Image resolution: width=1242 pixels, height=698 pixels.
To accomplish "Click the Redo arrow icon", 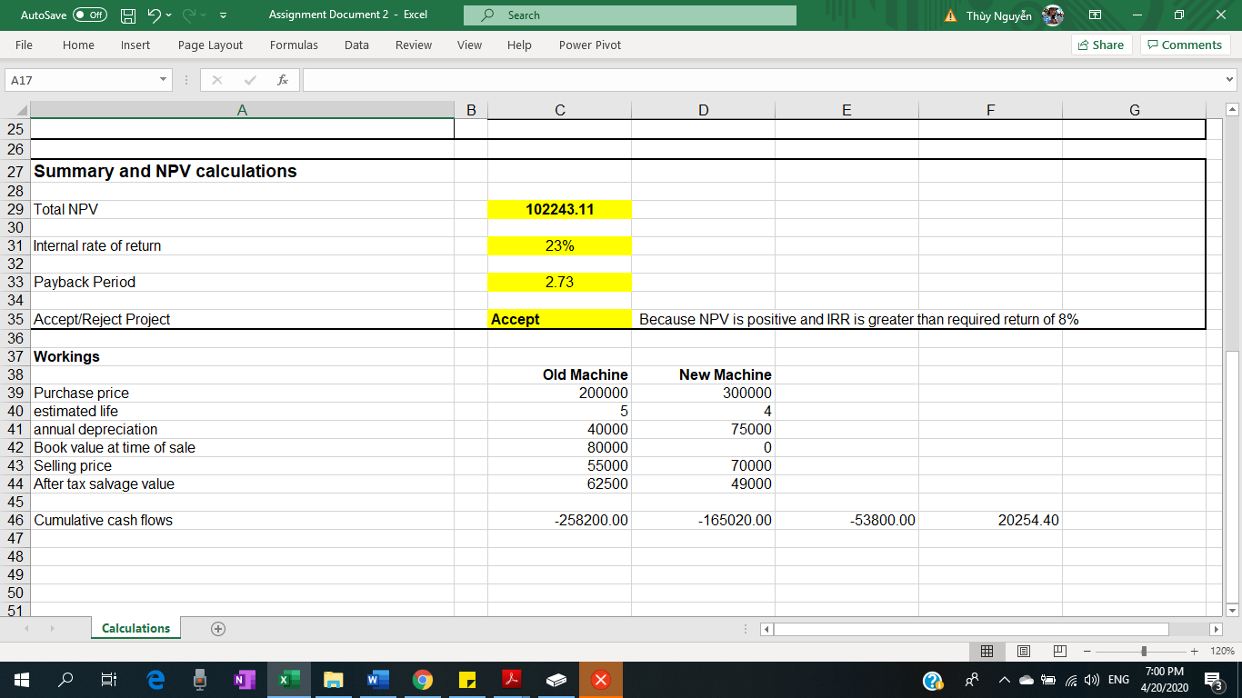I will click(x=191, y=15).
